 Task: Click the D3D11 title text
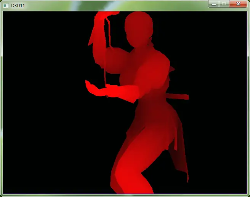point(18,6)
